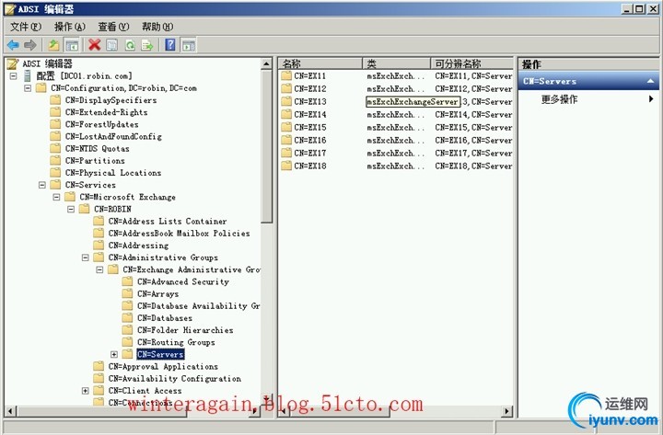
Task: Select the CN=EX13 row name
Action: pos(310,102)
